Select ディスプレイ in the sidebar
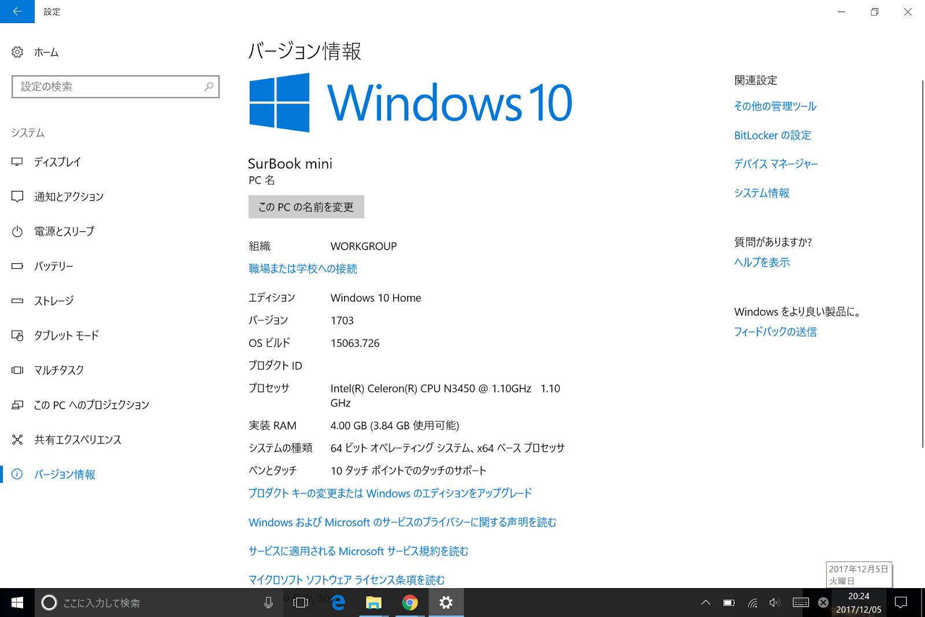This screenshot has width=925, height=617. [x=57, y=162]
